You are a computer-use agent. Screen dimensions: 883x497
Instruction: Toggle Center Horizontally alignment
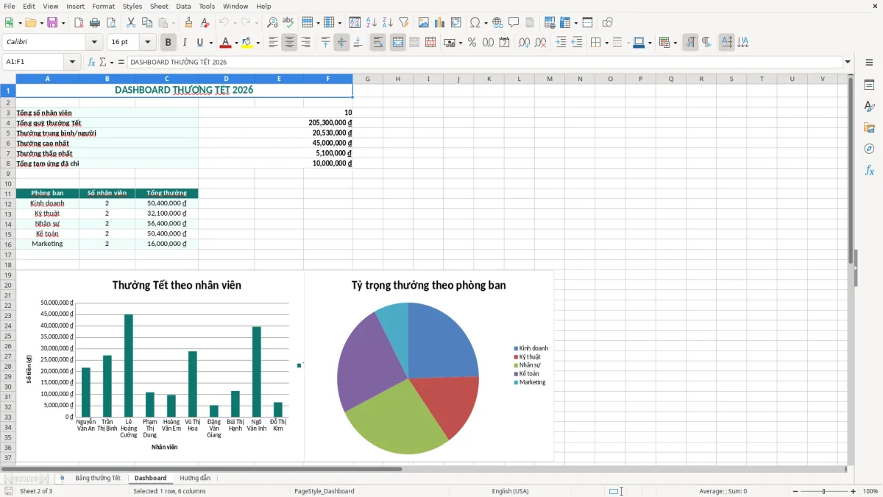289,43
